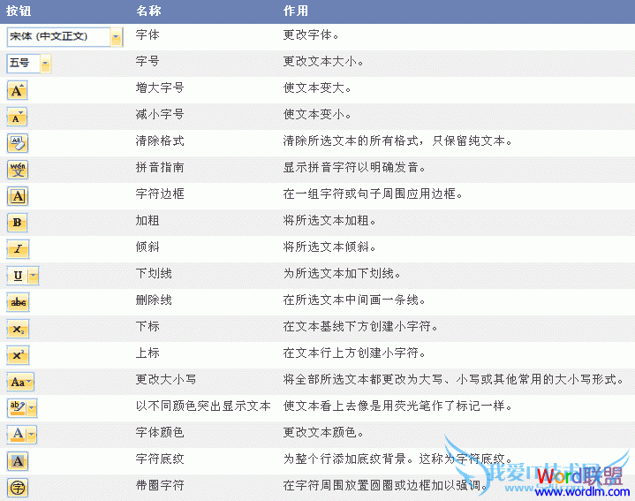The height and width of the screenshot is (501, 635).
Task: Open the font size 五号 dropdown arrow
Action: coord(45,64)
